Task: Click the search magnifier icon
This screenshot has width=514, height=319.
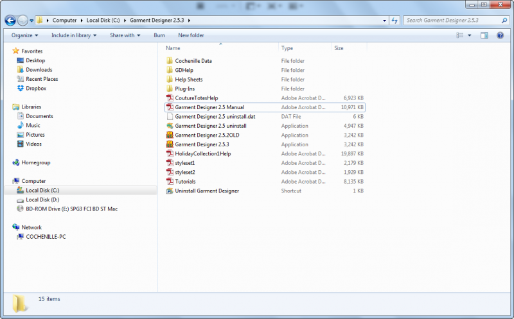Action: click(504, 21)
